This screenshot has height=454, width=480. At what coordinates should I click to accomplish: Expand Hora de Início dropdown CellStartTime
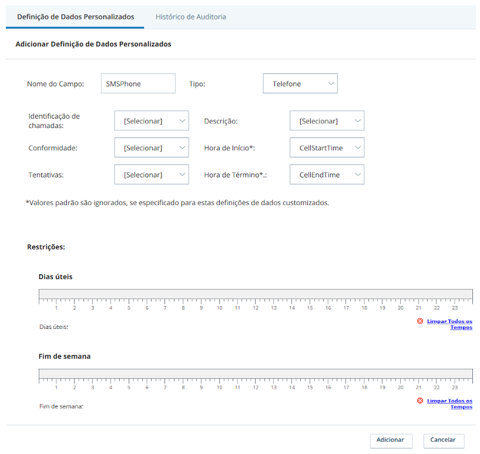327,147
